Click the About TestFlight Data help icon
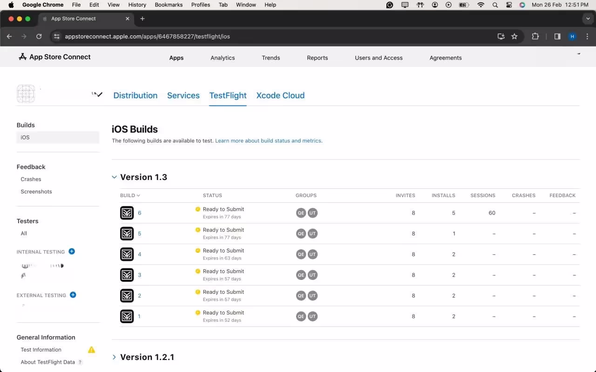Image resolution: width=596 pixels, height=372 pixels. coord(80,362)
